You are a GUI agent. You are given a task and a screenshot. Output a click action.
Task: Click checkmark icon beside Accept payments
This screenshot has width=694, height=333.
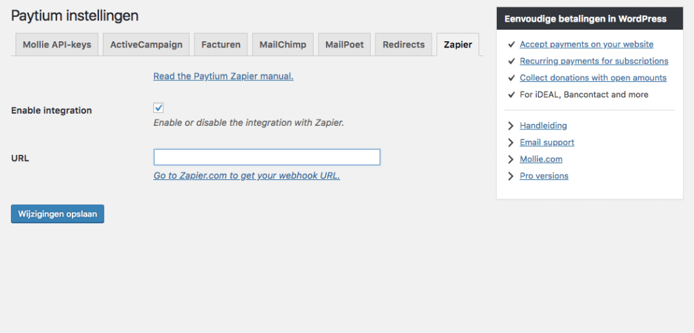point(511,45)
